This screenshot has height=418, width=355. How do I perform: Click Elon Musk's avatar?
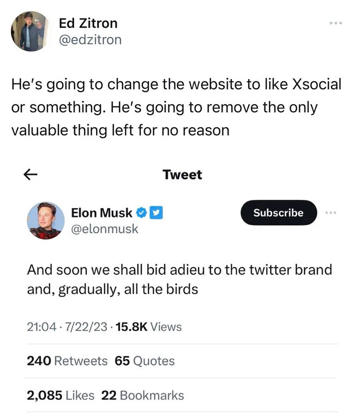click(46, 221)
